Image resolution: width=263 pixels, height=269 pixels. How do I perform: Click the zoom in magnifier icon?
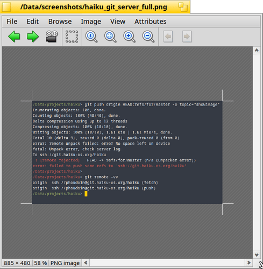point(129,37)
